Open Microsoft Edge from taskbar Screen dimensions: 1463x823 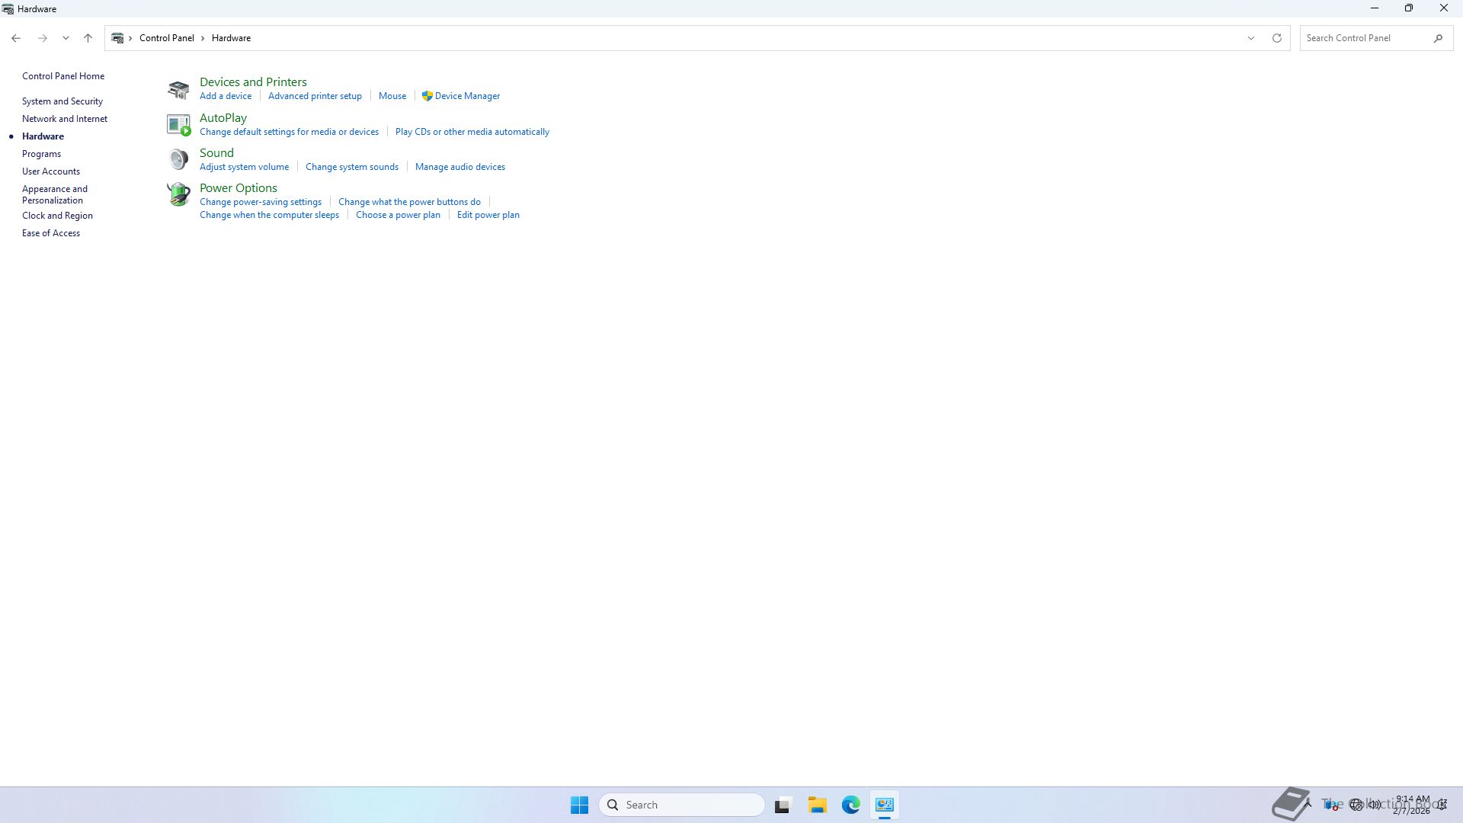pyautogui.click(x=850, y=805)
